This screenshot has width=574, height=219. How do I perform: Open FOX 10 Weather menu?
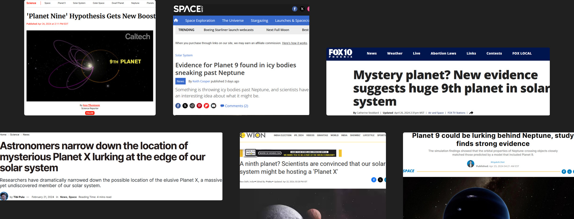click(x=394, y=53)
